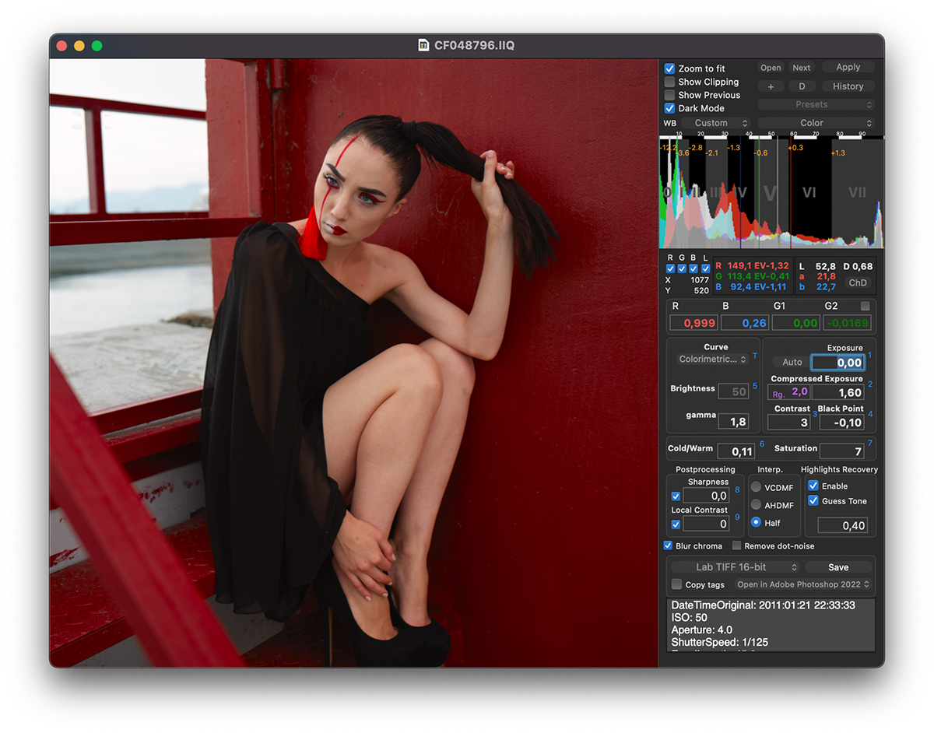Click the plus button
934x733 pixels.
click(771, 86)
